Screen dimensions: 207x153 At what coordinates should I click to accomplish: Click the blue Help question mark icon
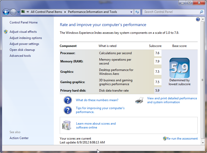point(198,19)
